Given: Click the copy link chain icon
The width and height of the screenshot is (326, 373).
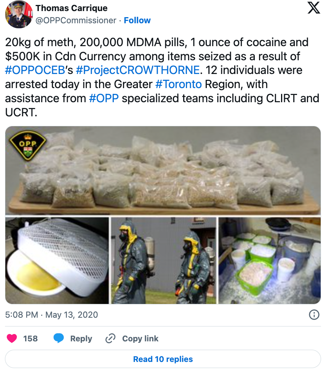Looking at the screenshot, I should coord(110,338).
